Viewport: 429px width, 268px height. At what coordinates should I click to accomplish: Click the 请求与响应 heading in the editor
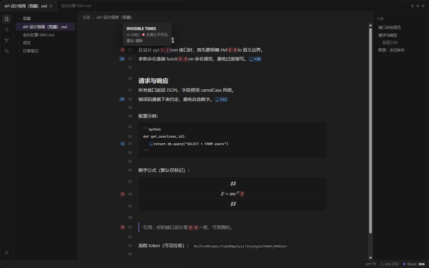153,81
